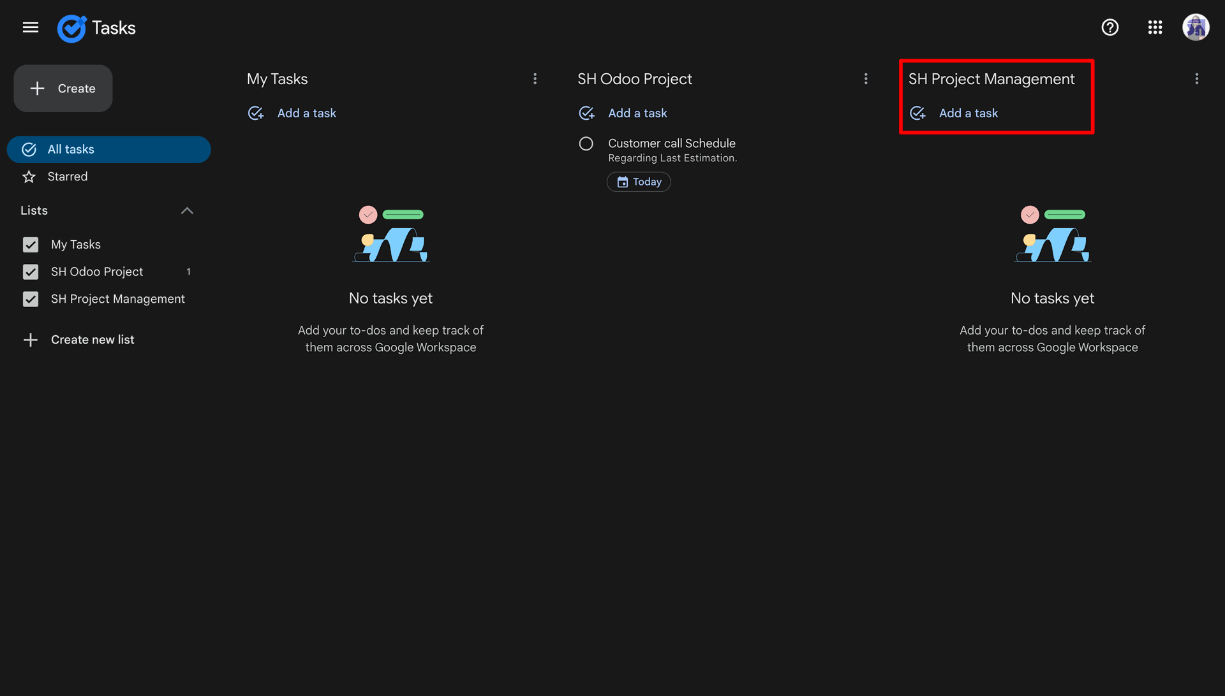Screen dimensions: 1225x696
Task: Open the Google account avatar
Action: click(1196, 27)
